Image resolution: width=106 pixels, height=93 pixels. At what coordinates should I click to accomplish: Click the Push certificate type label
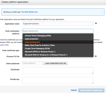click(11, 51)
